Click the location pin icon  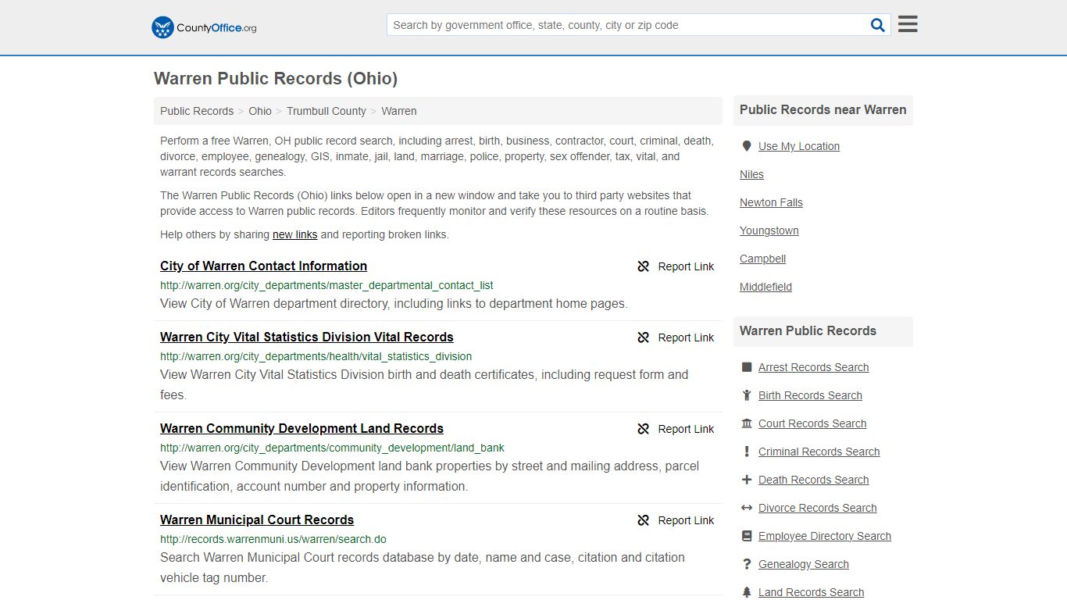click(x=747, y=146)
